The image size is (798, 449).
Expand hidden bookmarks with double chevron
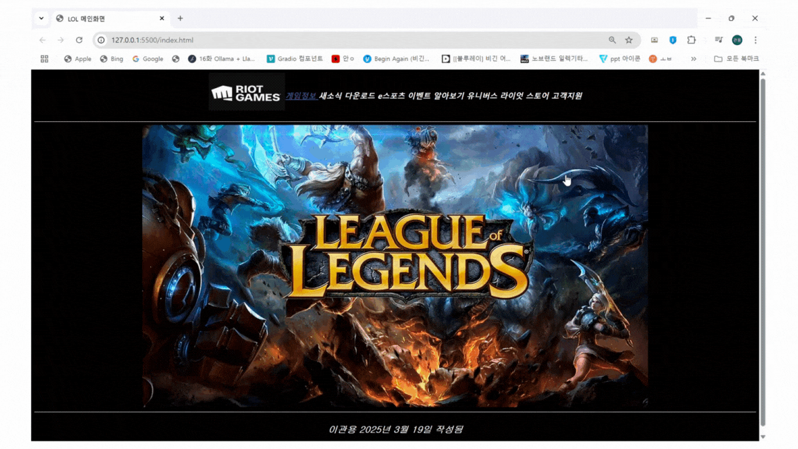693,59
